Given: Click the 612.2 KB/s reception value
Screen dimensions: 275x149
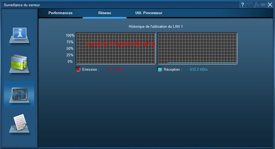Looking at the screenshot, I should click(x=199, y=69).
